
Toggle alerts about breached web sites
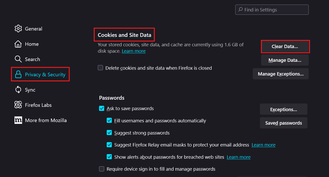pos(109,157)
